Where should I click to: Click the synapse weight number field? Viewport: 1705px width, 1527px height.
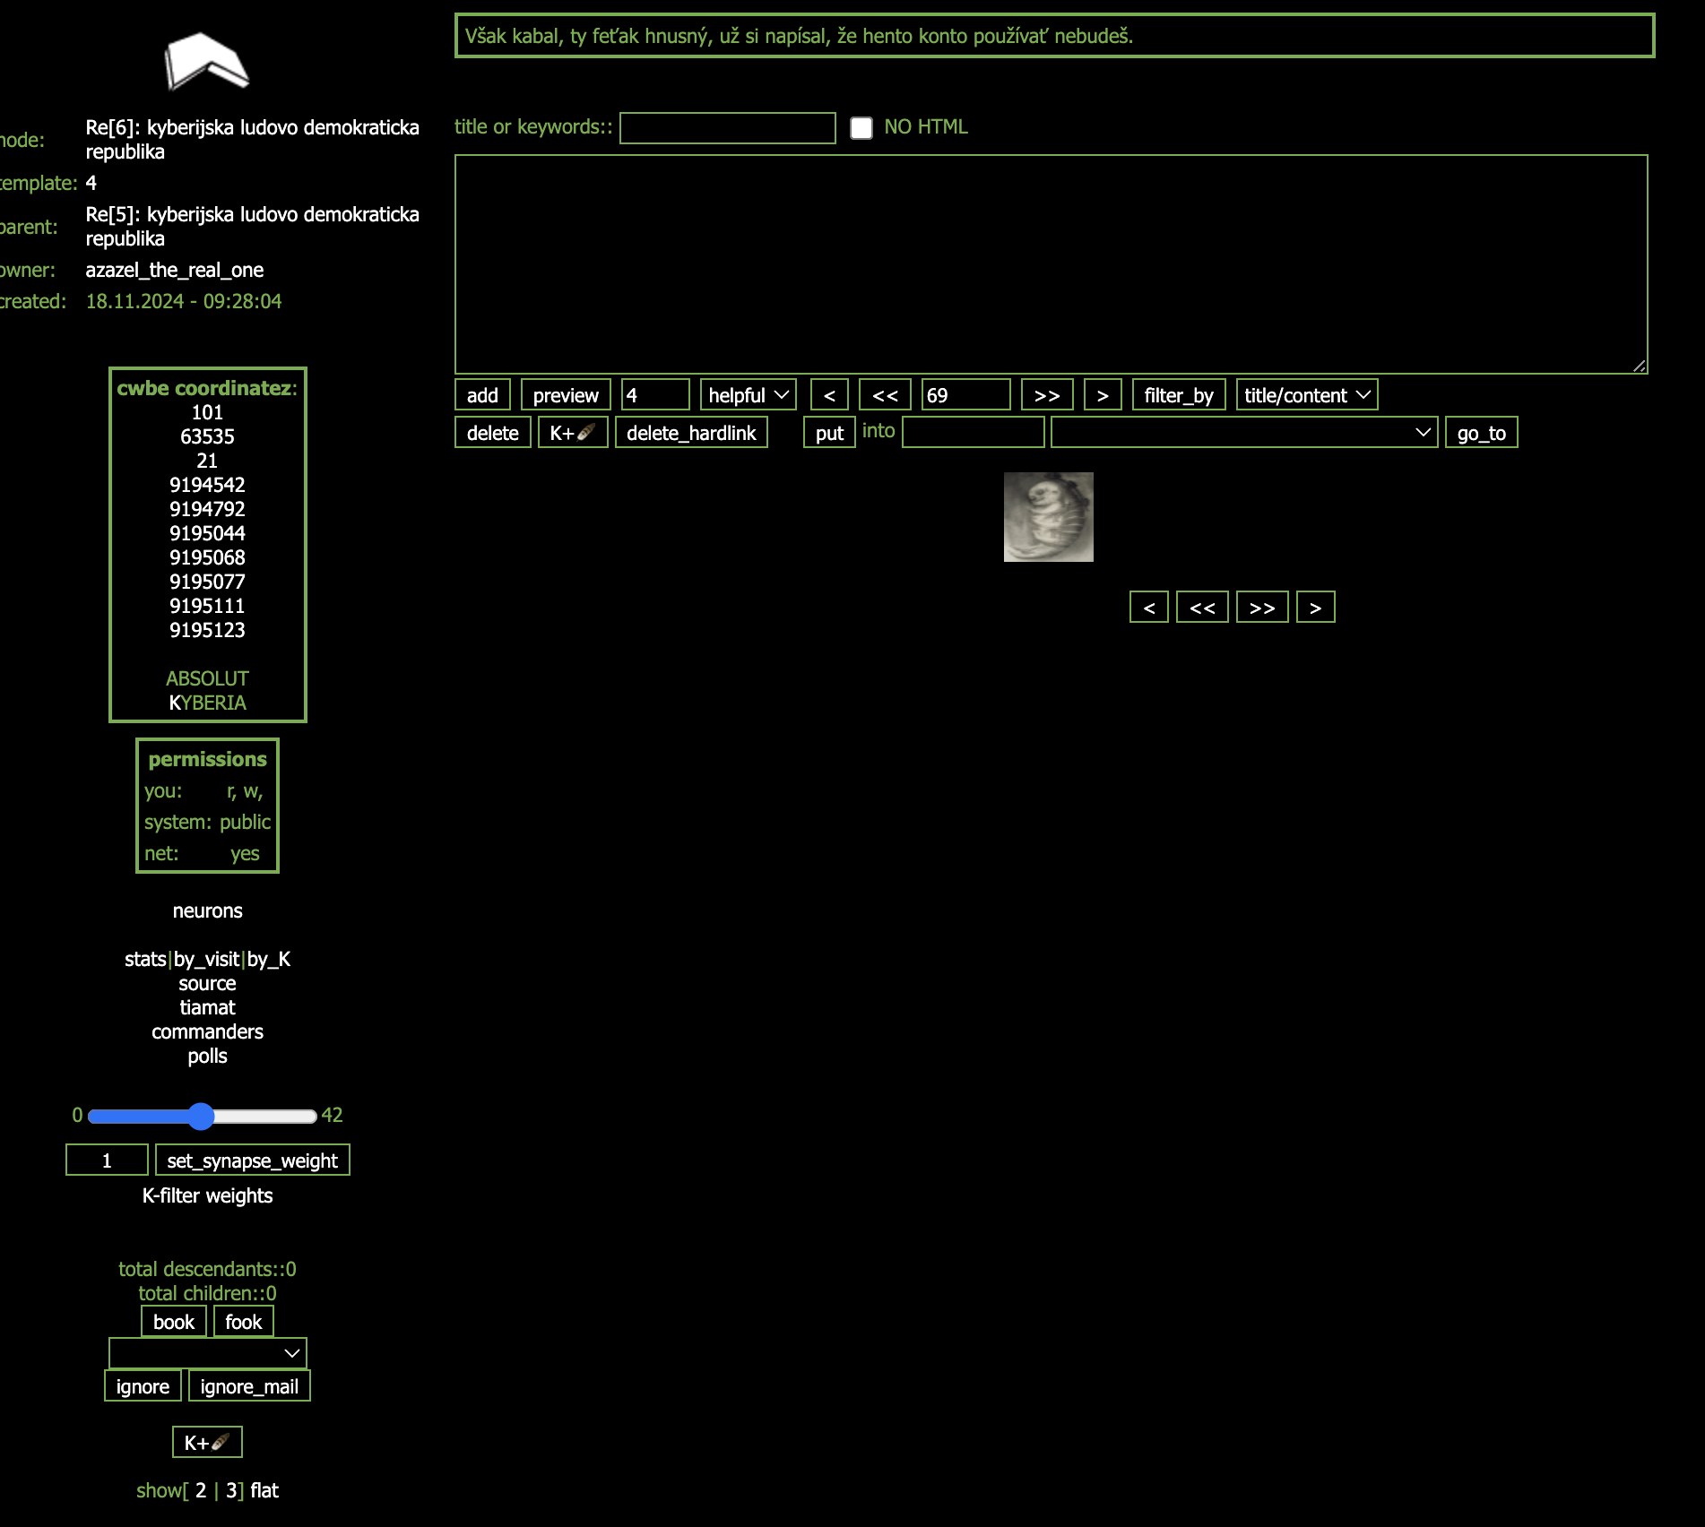point(107,1160)
